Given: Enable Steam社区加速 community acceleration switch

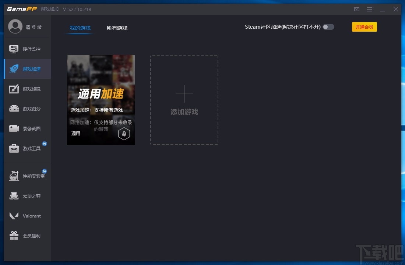Looking at the screenshot, I should click(328, 27).
